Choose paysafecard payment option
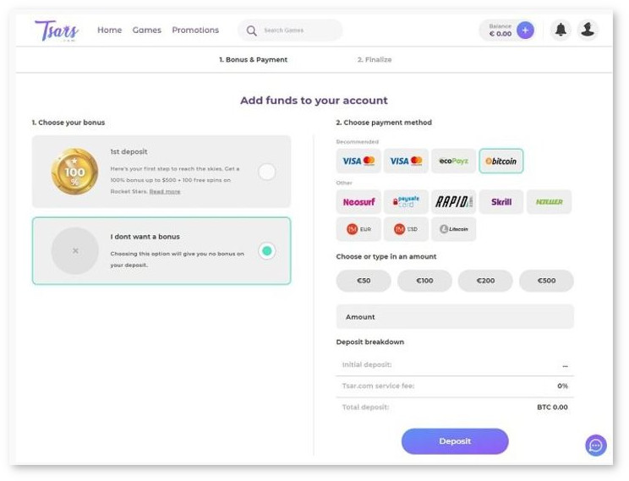 (406, 202)
